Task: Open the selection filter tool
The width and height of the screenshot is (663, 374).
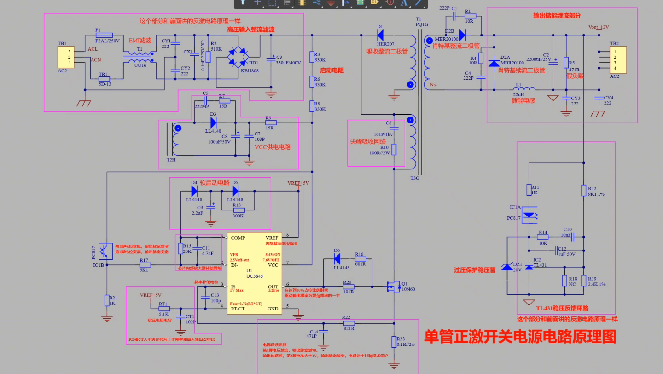Action: [x=243, y=2]
